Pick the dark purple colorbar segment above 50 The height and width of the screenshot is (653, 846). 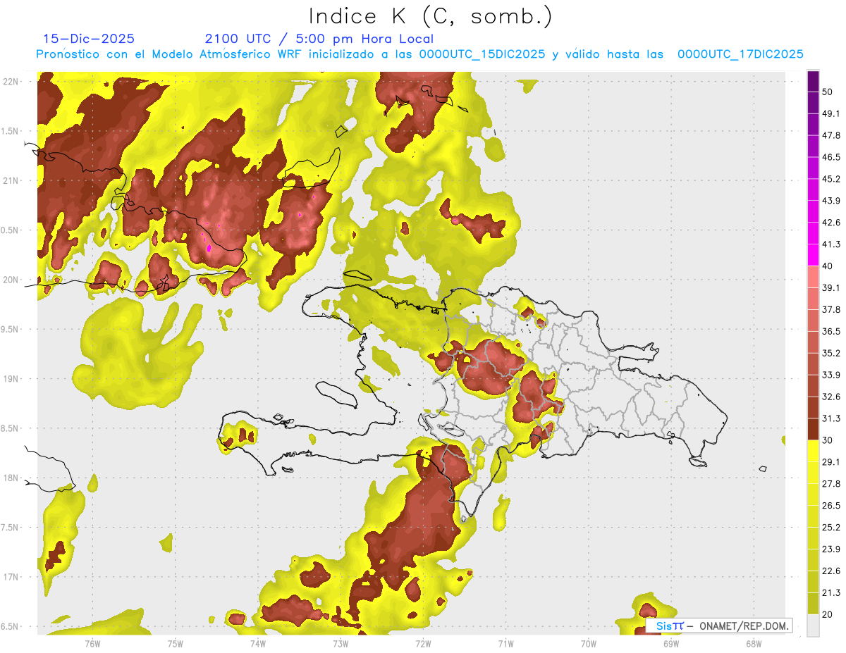(x=814, y=81)
